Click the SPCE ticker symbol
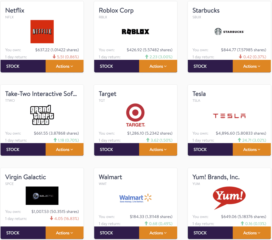 point(9,184)
